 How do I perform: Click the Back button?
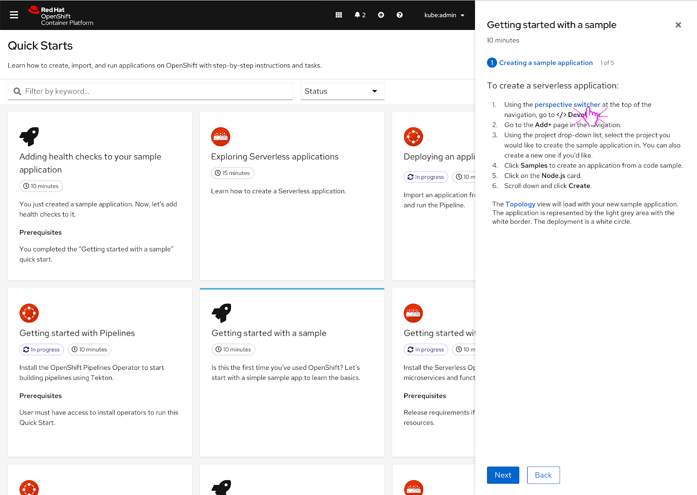pos(543,475)
